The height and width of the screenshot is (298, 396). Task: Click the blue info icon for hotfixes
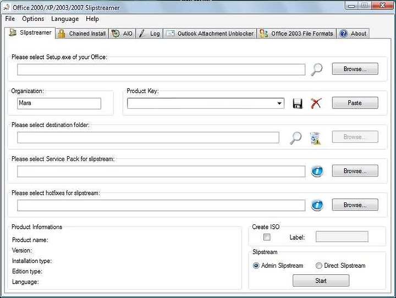click(x=317, y=205)
